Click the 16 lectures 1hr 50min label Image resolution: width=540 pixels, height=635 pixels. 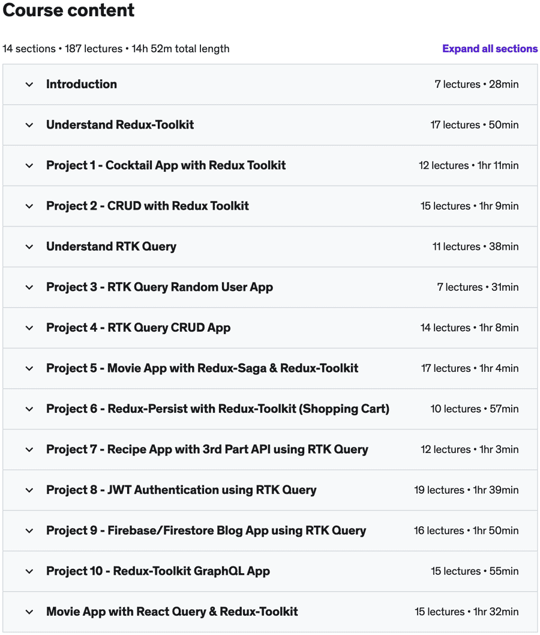click(x=466, y=530)
